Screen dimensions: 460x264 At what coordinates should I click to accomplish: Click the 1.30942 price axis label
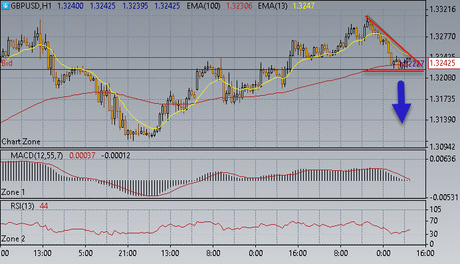click(x=443, y=146)
